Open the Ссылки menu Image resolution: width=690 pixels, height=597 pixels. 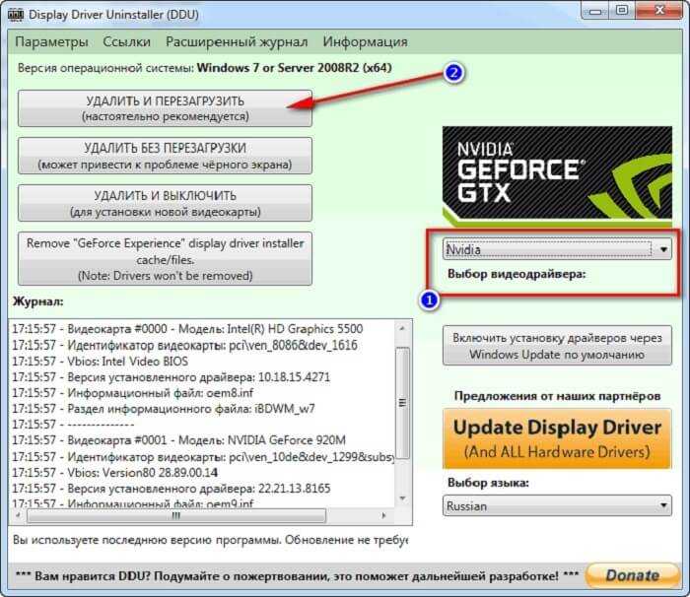126,41
